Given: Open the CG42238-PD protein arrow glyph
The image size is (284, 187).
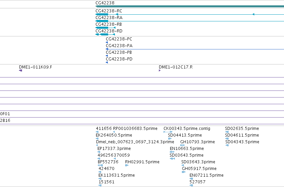Looking at the screenshot, I should (x=107, y=62).
